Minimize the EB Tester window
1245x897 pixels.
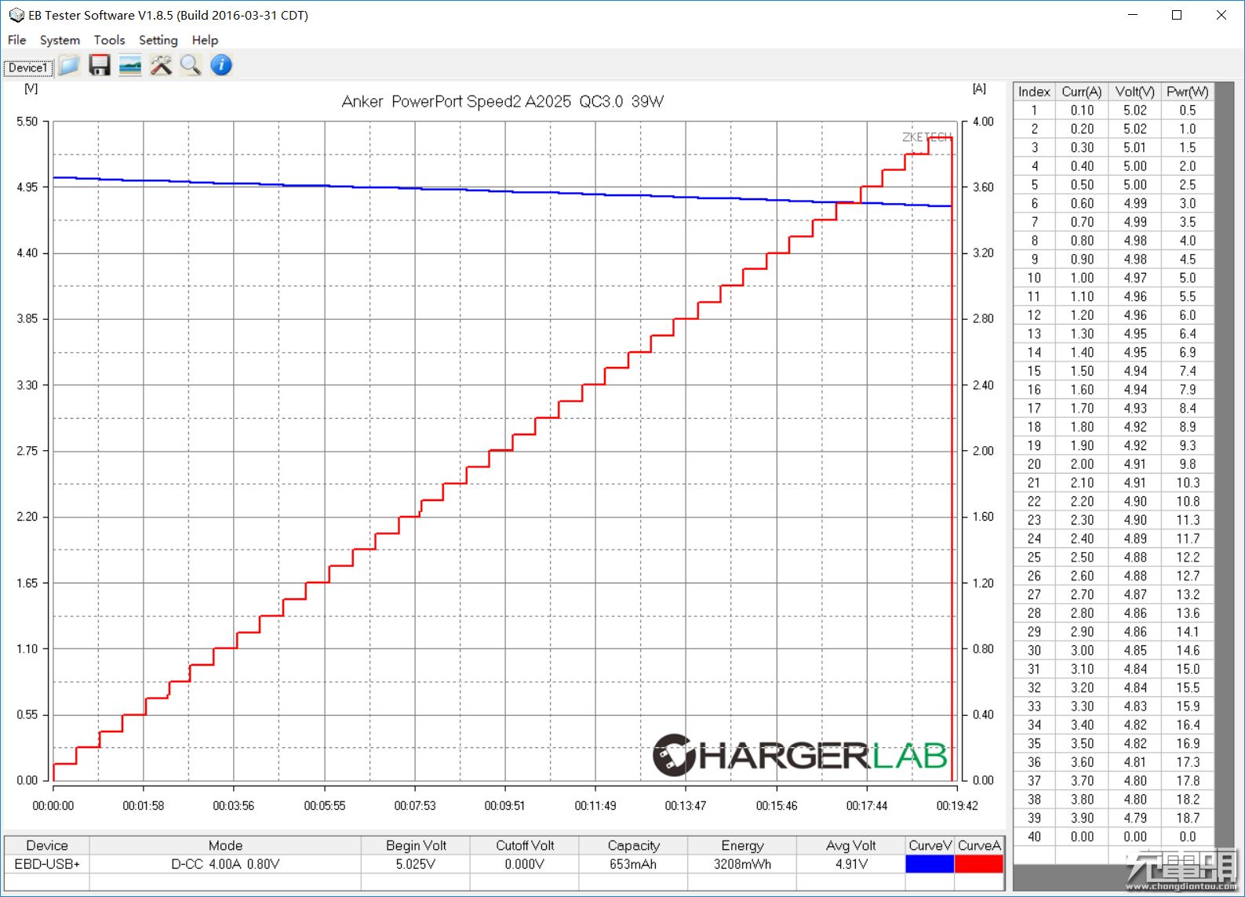click(1133, 15)
